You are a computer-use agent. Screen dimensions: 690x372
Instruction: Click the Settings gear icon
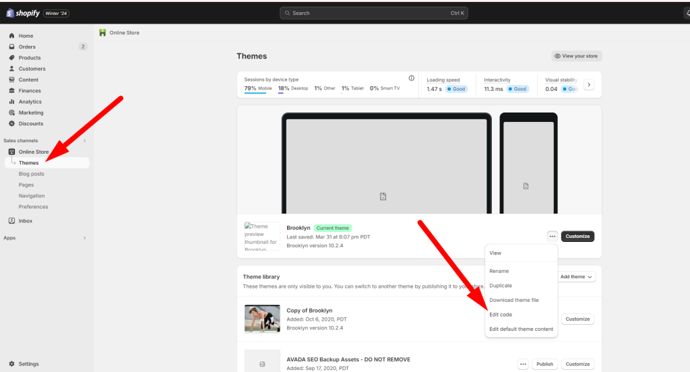[12, 364]
